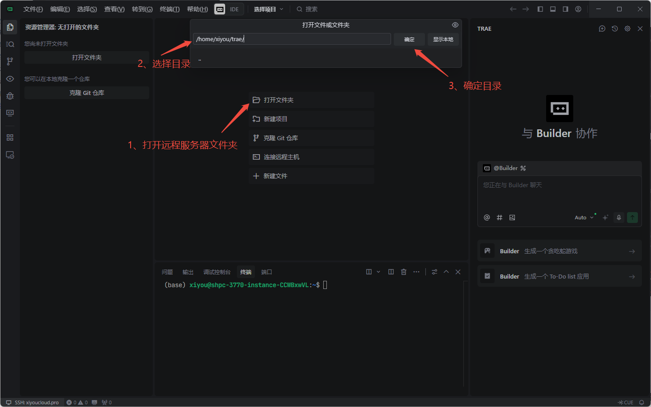Click the @ mention icon in chat input
Image resolution: width=651 pixels, height=407 pixels.
point(487,218)
